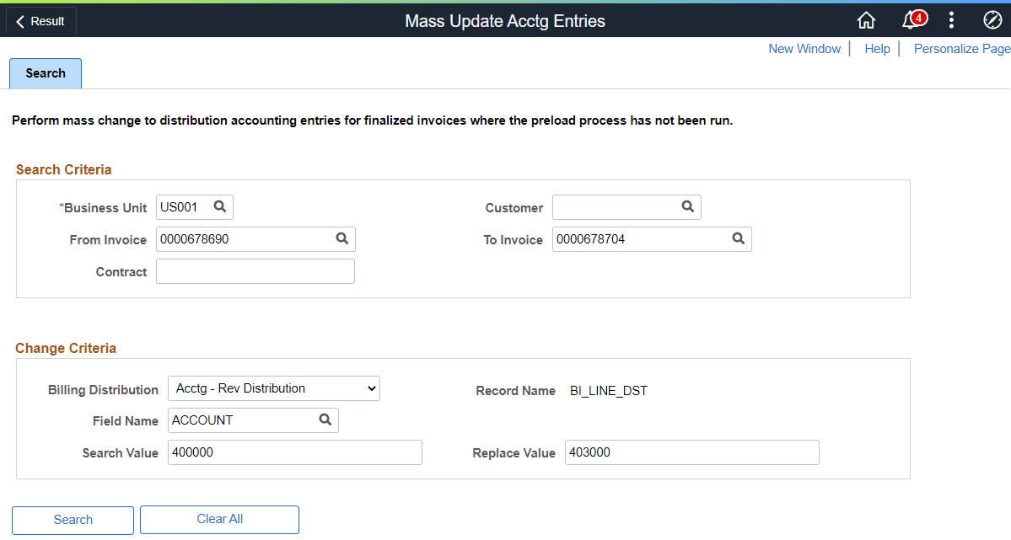Screen dimensions: 1011x540
Task: Open the Help link
Action: pyautogui.click(x=876, y=48)
